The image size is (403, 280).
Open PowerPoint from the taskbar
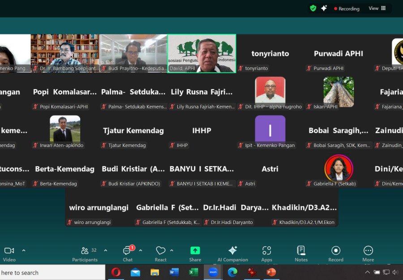(271, 272)
